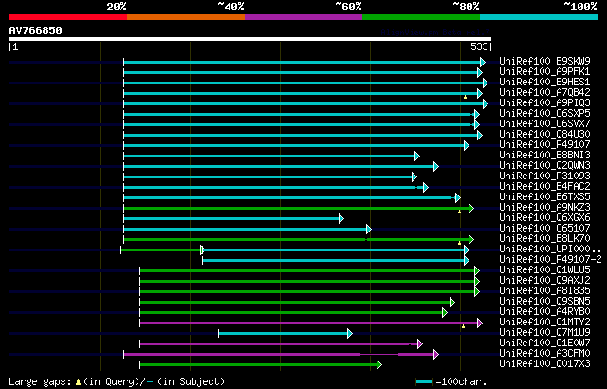
Task: Click the orange ~40% identity legend segment
Action: pos(186,17)
